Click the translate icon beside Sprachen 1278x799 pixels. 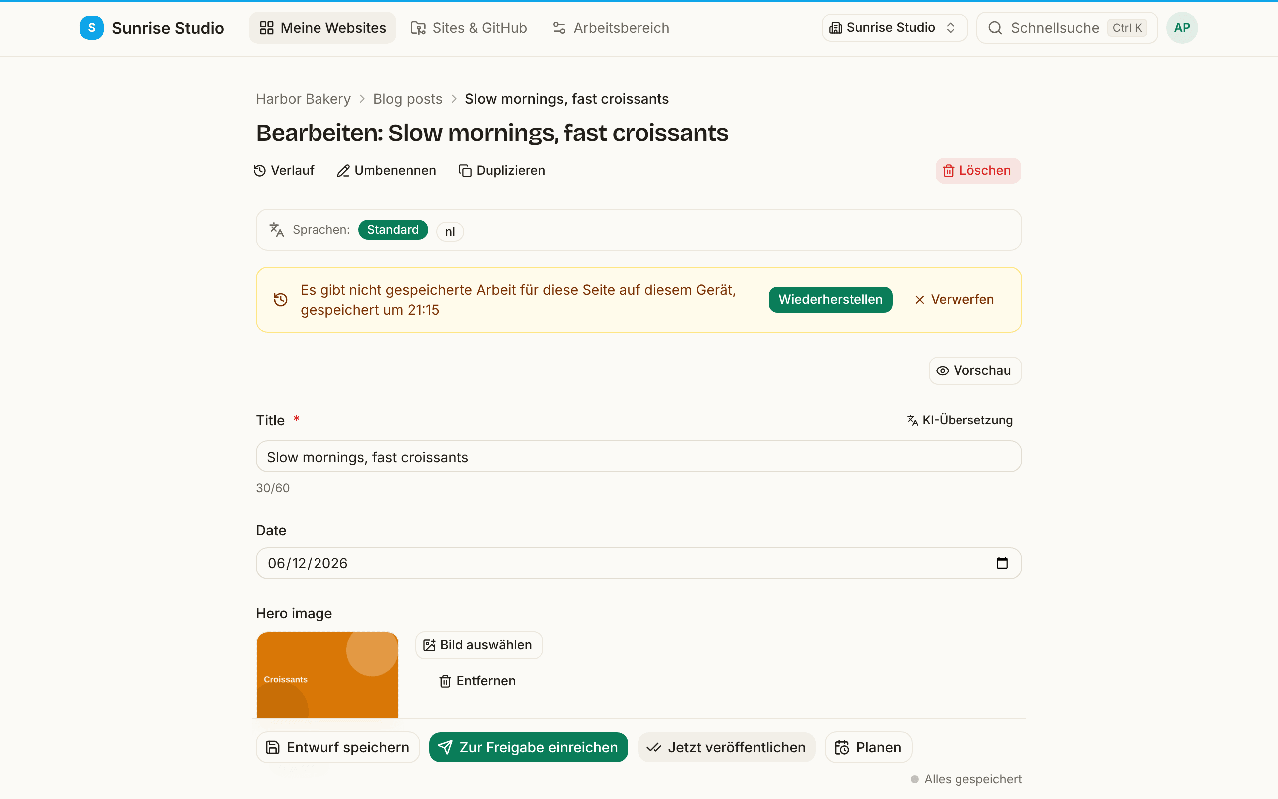[277, 230]
